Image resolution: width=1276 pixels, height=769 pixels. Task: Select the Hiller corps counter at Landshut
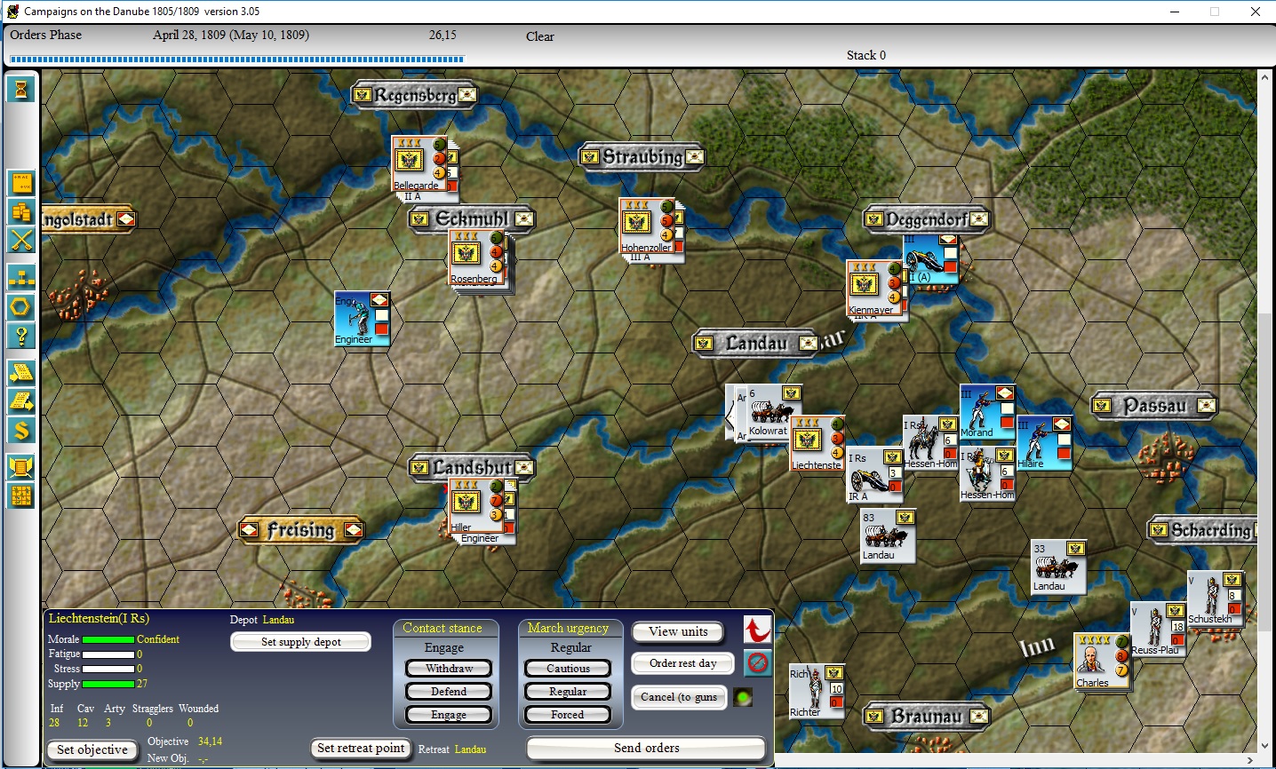[x=476, y=505]
